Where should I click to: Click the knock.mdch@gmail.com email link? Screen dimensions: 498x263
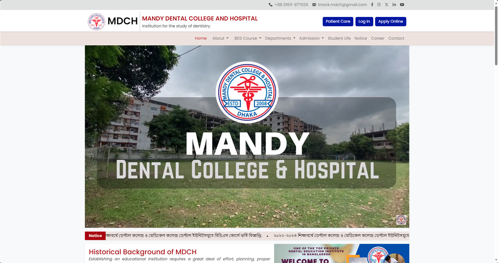click(x=342, y=5)
